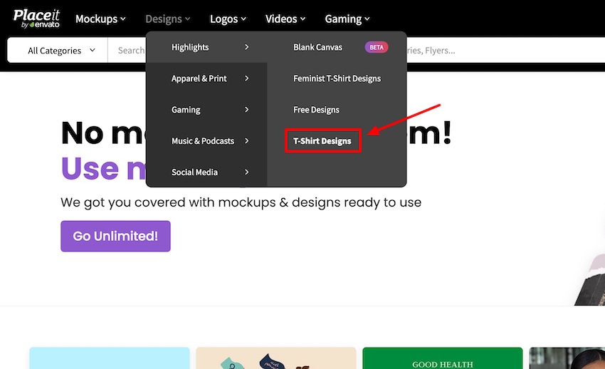Open the Mockups dropdown menu
This screenshot has height=369, width=605.
(100, 19)
